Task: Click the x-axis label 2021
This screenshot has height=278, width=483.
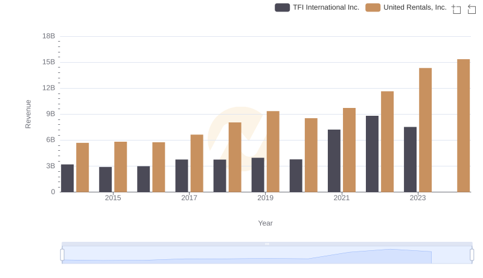Action: [x=342, y=198]
